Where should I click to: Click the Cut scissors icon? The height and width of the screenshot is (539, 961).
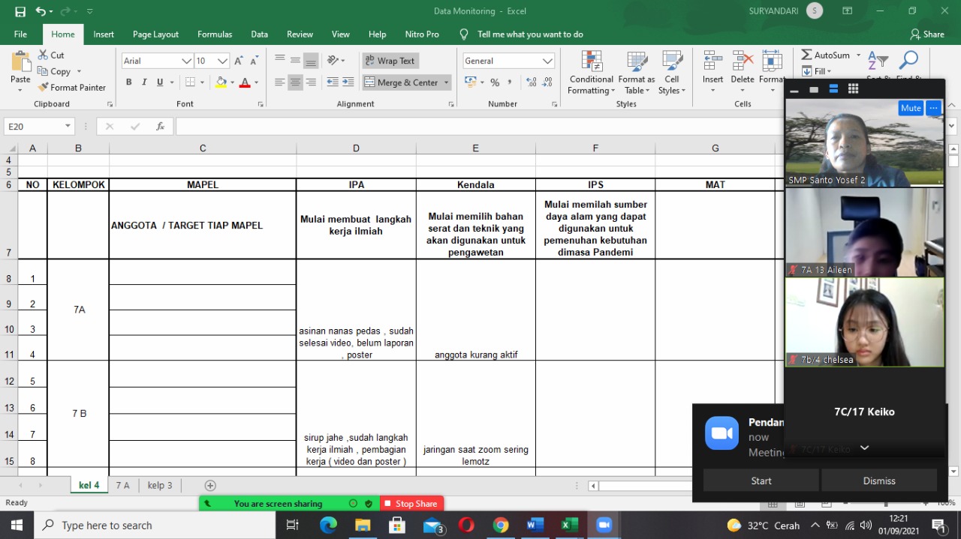tap(43, 55)
